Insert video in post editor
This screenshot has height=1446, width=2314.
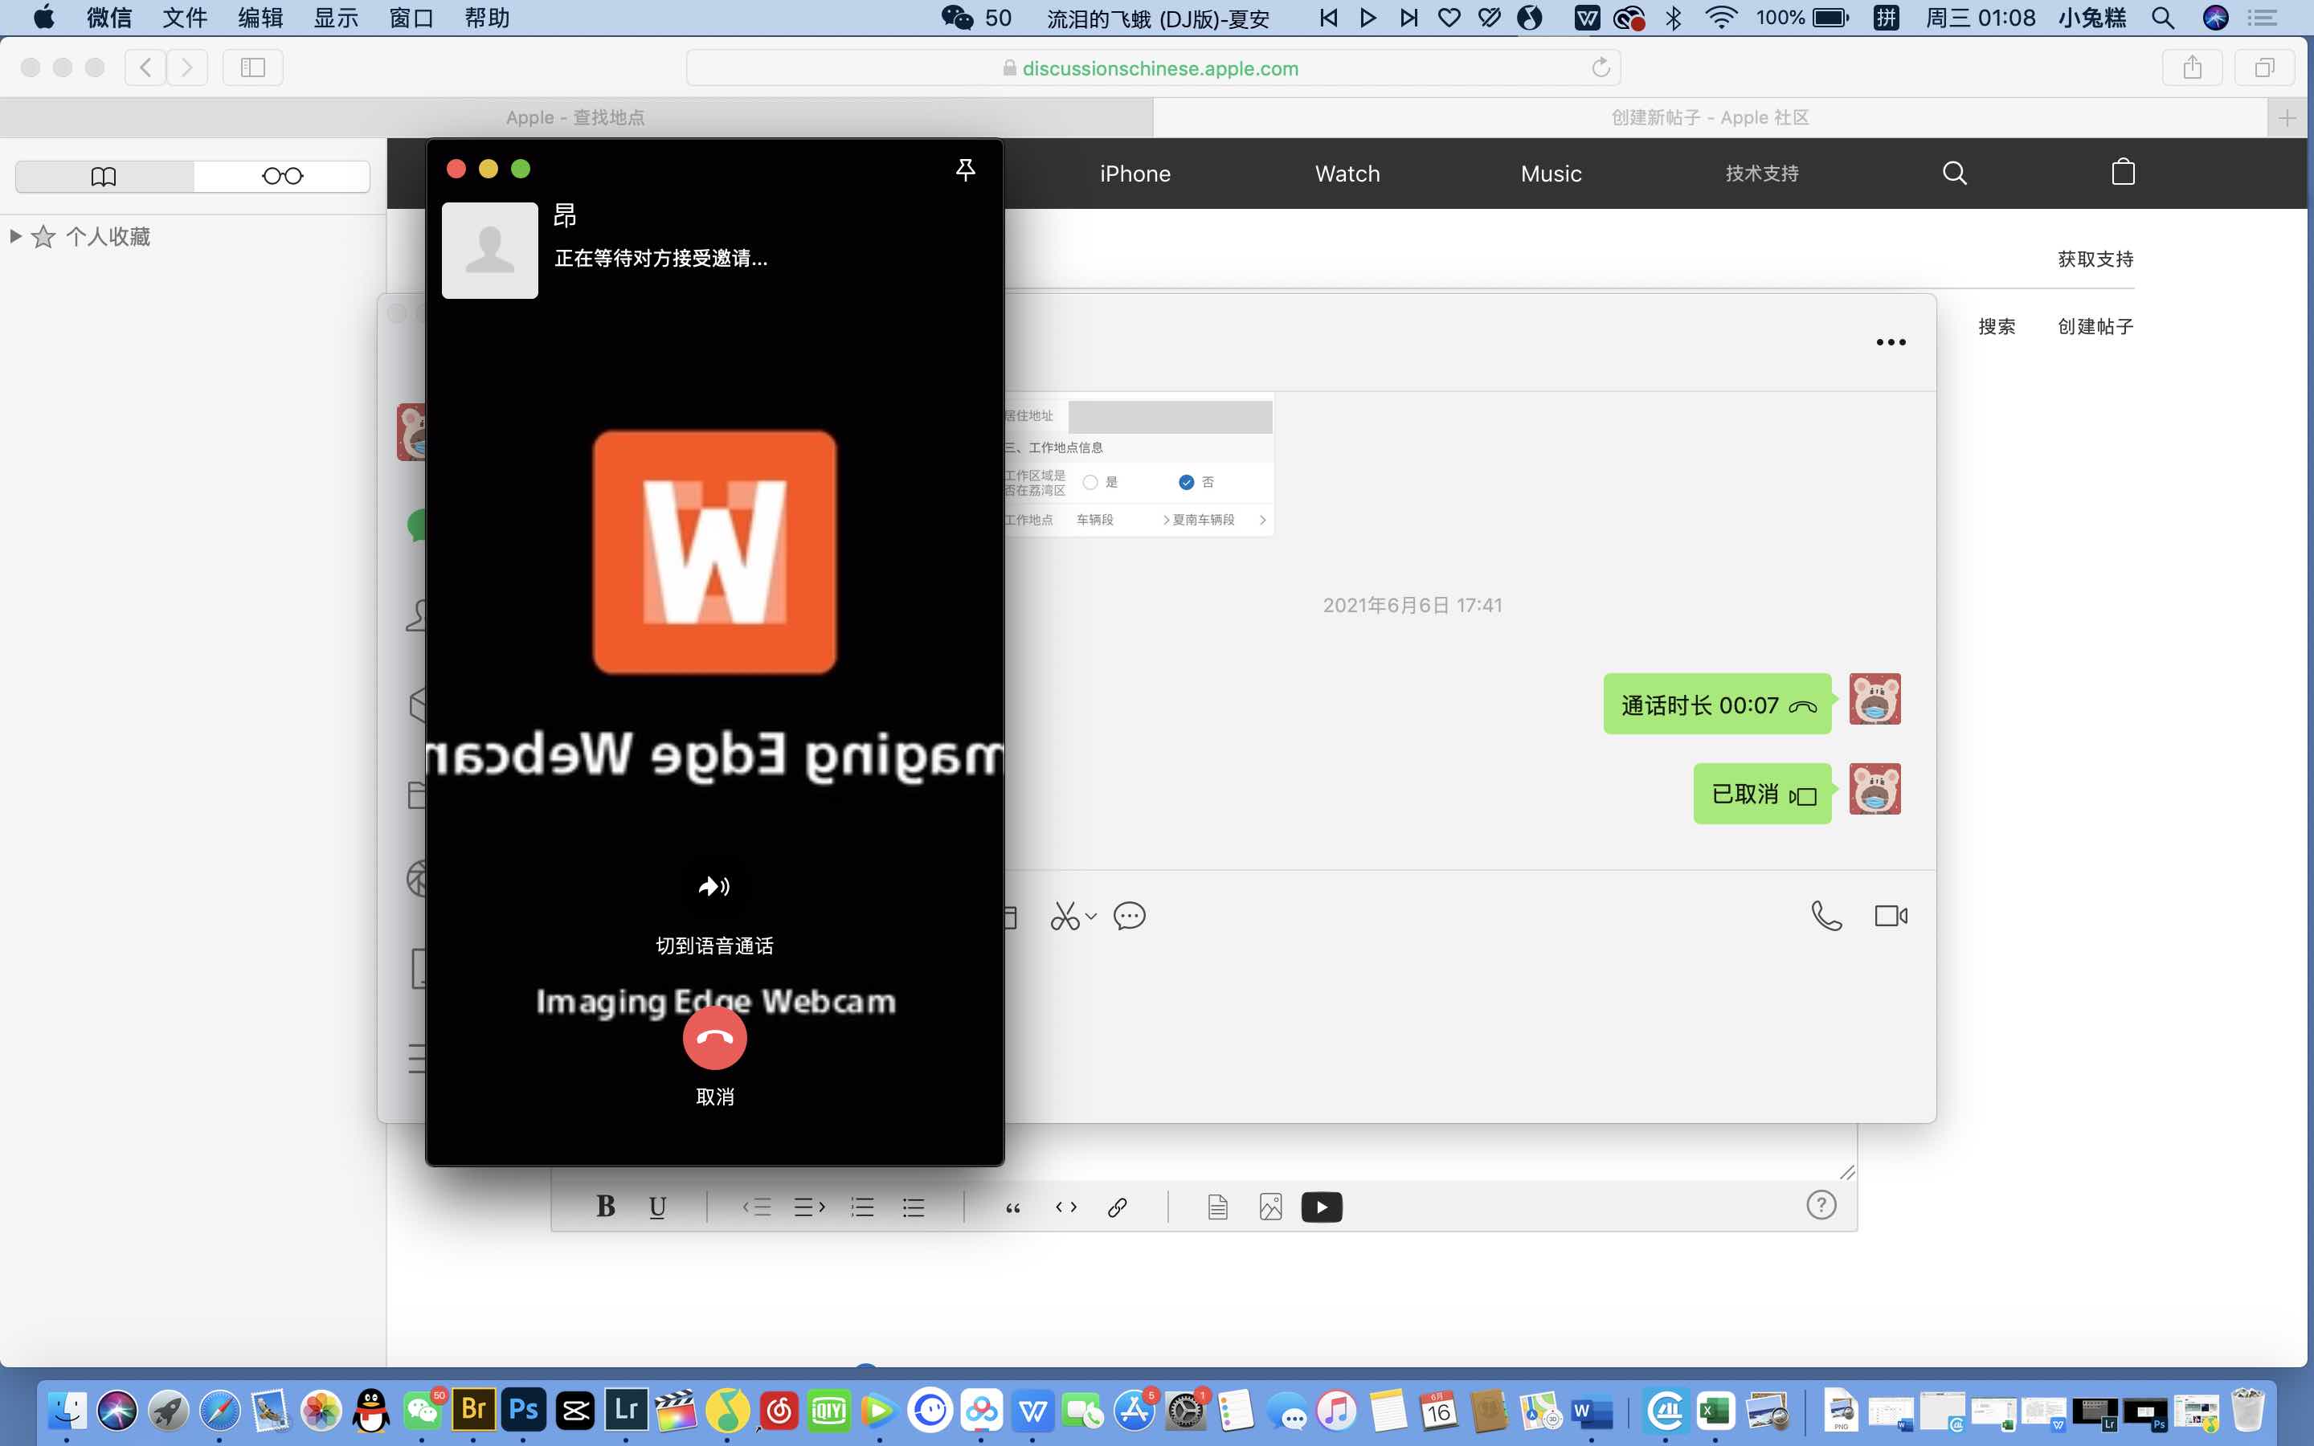pos(1322,1207)
